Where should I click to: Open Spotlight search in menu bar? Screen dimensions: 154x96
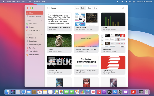click(130, 2)
